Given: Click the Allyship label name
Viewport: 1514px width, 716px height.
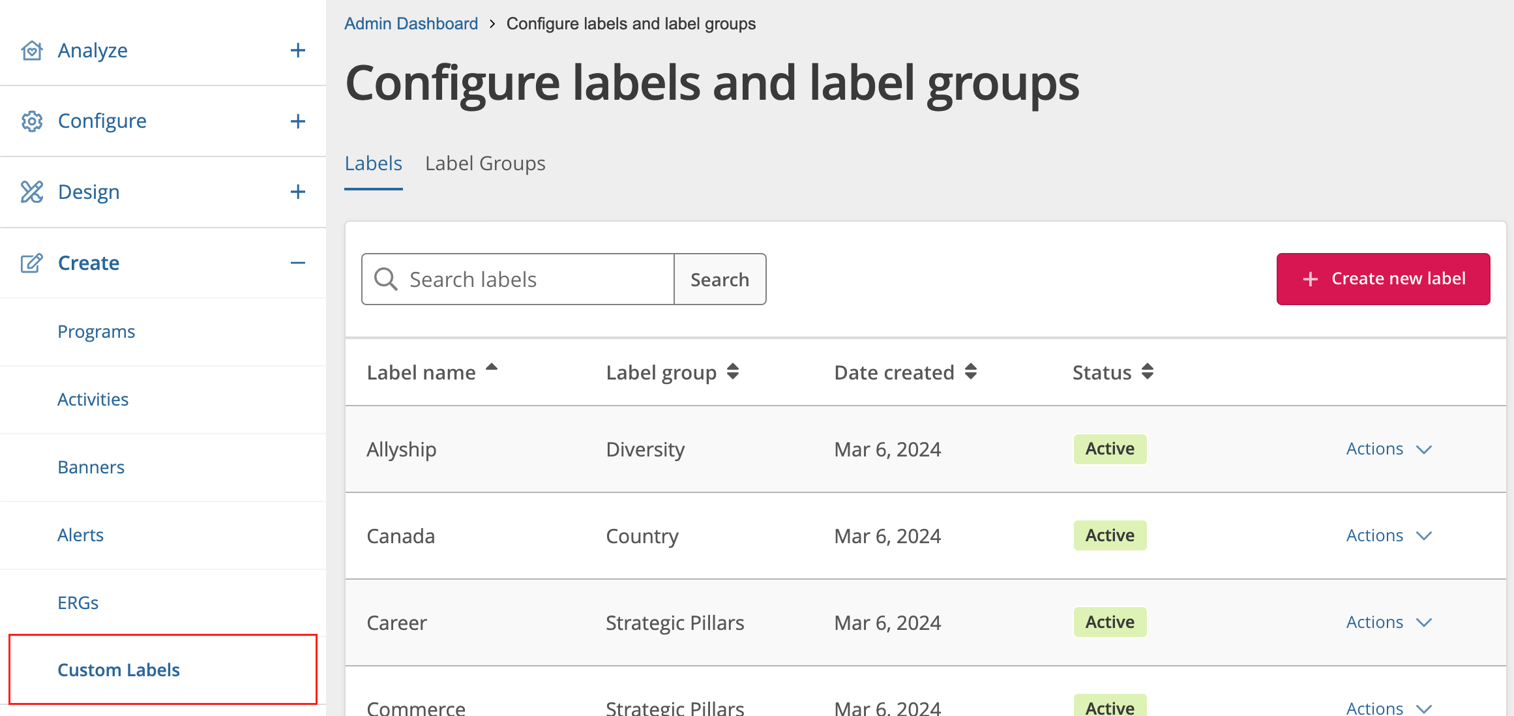Looking at the screenshot, I should click(402, 449).
